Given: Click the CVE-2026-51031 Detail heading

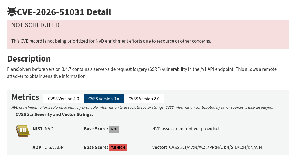Looking at the screenshot, I should [64, 12].
